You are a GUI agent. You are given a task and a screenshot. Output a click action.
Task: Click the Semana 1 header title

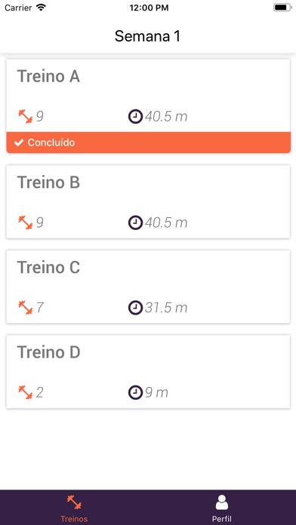pos(147,35)
